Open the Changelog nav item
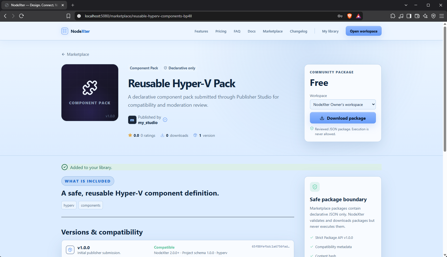This screenshot has height=257, width=447. (299, 31)
